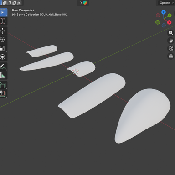Set selection mode to Invert
The width and height of the screenshot is (175, 175).
[14, 3]
